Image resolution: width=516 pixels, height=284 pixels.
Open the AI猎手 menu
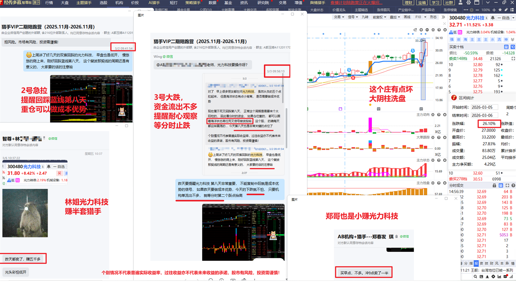(154, 3)
